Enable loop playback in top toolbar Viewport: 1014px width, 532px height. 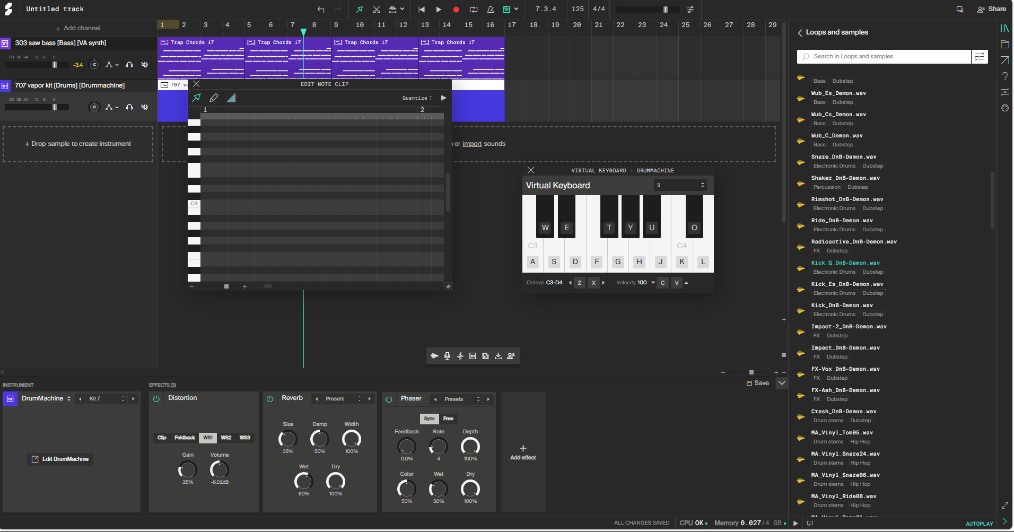click(x=474, y=10)
